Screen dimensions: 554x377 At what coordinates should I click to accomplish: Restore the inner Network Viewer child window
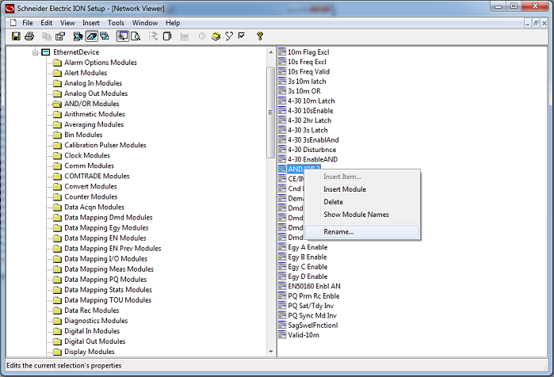536,23
